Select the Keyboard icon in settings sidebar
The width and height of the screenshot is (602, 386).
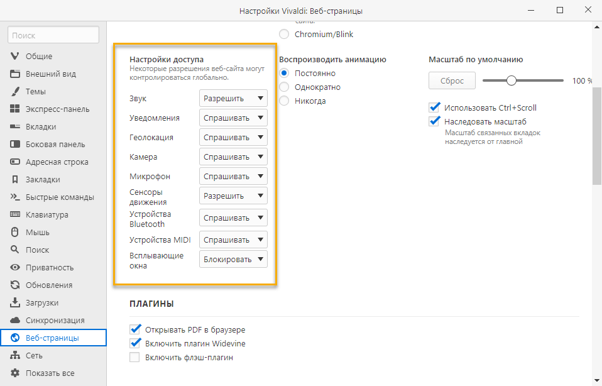point(15,214)
